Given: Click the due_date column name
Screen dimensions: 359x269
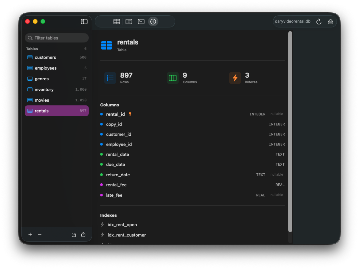Looking at the screenshot, I should pyautogui.click(x=116, y=165).
